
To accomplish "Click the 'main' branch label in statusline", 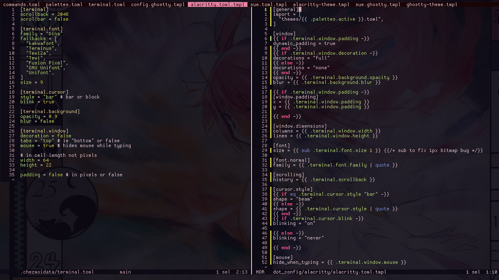I will 125,272.
